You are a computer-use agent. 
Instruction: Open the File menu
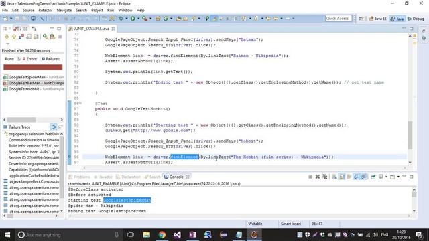coord(5,11)
